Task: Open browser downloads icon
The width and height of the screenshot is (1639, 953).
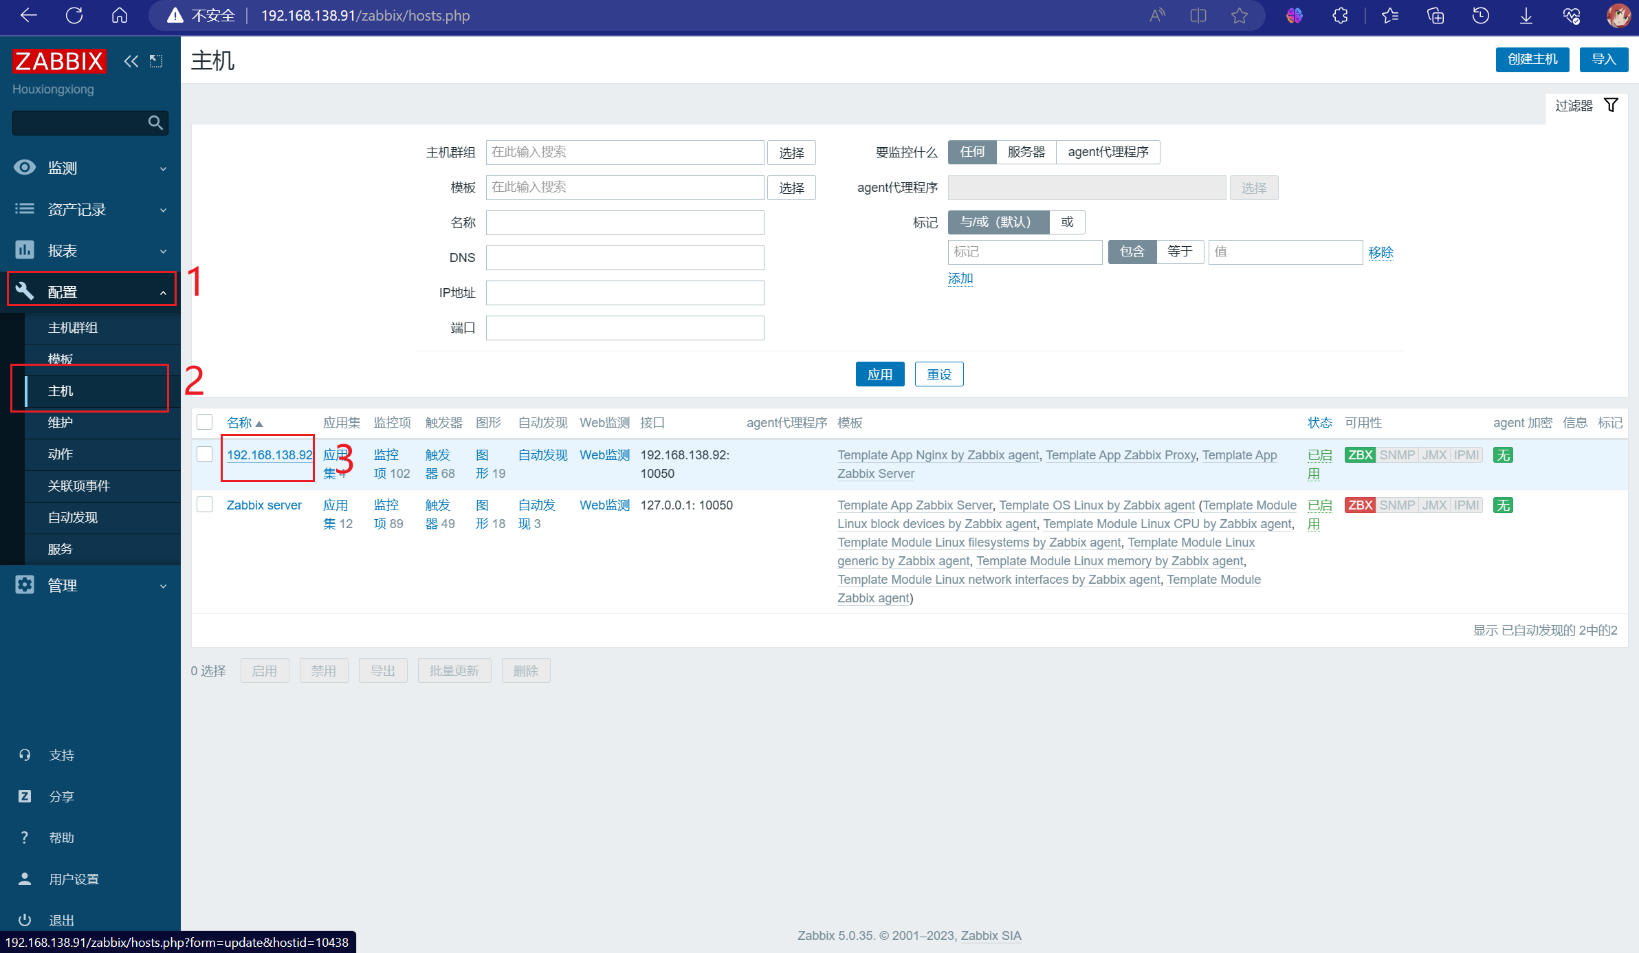Action: tap(1526, 16)
